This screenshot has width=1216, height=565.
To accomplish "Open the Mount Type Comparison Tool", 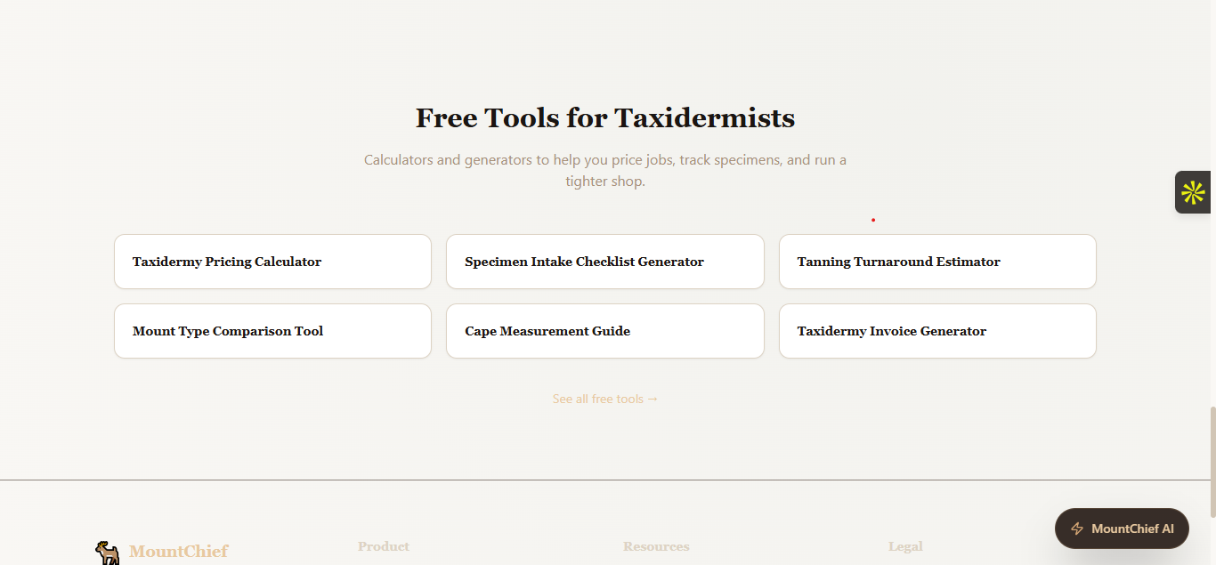I will [272, 331].
